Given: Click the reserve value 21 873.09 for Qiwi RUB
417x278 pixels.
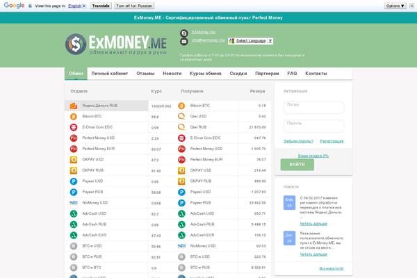Looking at the screenshot, I should point(257,127).
